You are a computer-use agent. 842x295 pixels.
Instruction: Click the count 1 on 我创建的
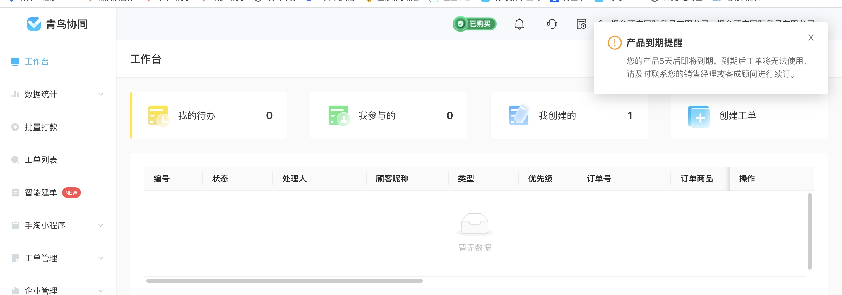[x=630, y=116]
